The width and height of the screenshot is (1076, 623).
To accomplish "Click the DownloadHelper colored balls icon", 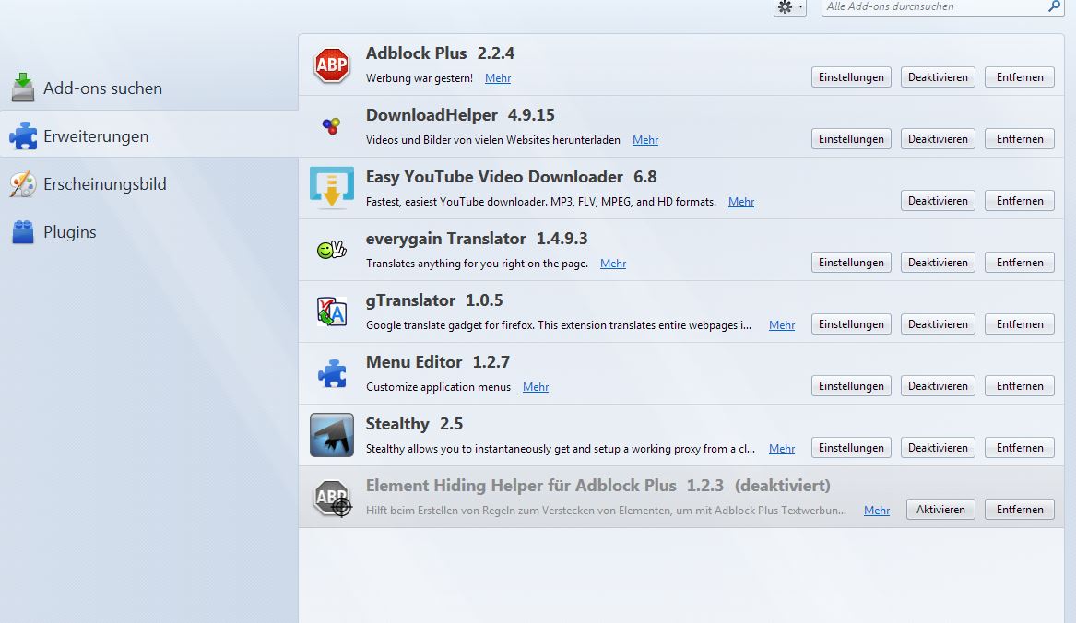I will click(331, 126).
